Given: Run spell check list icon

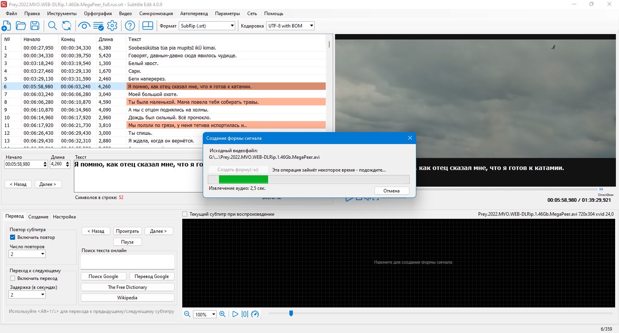Looking at the screenshot, I should click(x=98, y=26).
